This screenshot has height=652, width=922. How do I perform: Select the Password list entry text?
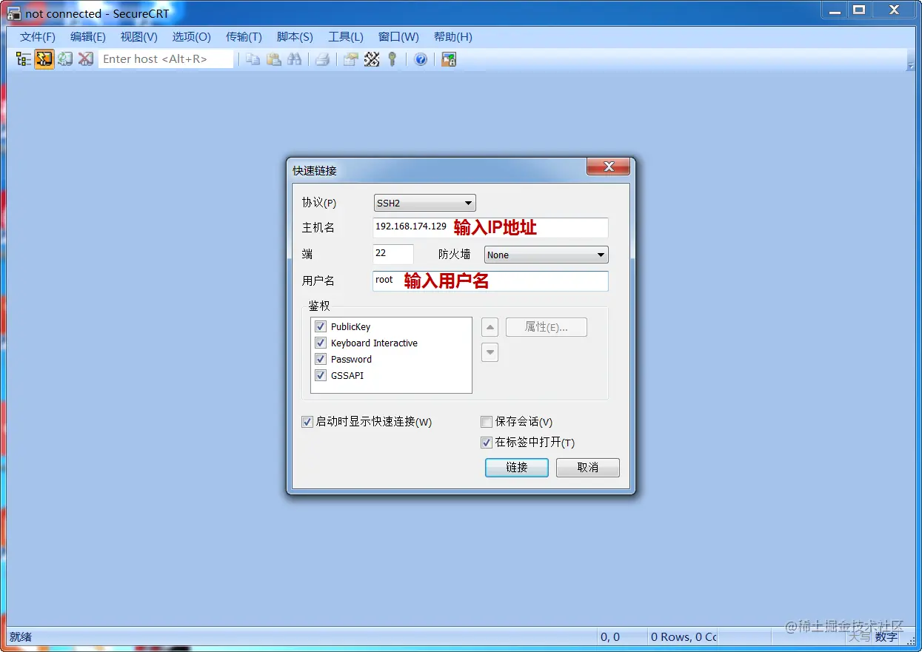[351, 359]
